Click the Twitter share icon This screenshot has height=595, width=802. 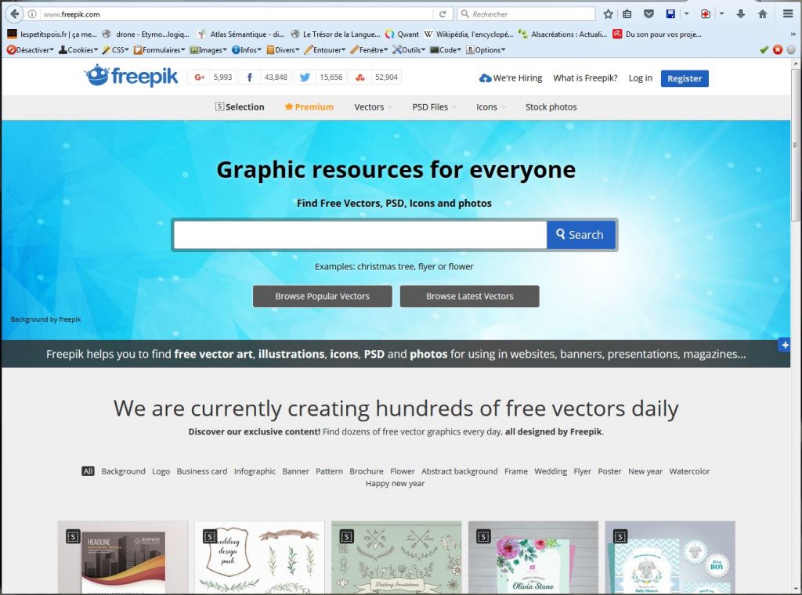pos(305,78)
